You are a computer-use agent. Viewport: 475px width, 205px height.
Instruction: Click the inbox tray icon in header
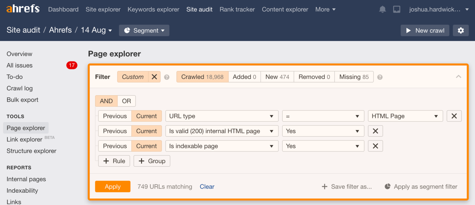[397, 10]
